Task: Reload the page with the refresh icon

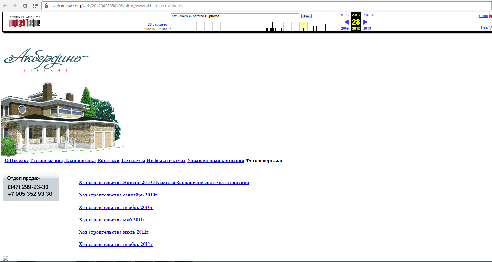Action: [x=25, y=6]
